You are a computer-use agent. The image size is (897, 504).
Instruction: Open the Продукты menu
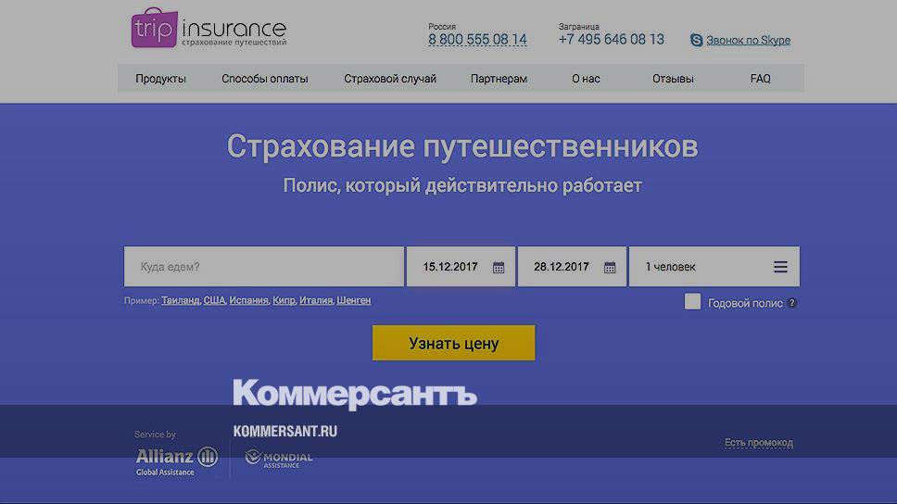(160, 79)
